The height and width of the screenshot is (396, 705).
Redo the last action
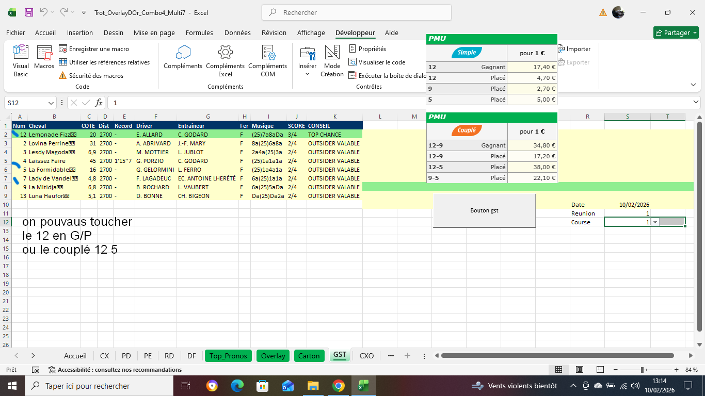coord(63,12)
